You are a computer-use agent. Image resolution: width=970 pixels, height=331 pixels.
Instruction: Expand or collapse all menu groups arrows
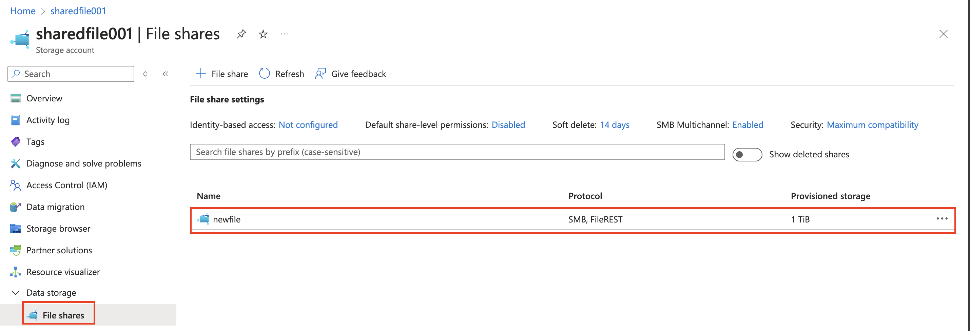[x=145, y=74]
